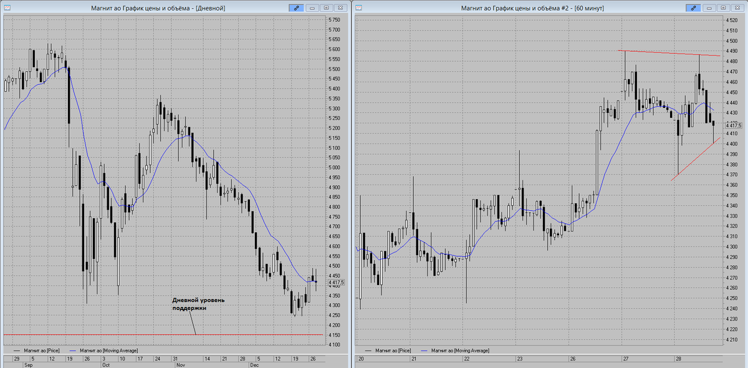Click date 23 on the 60 минут time axis
The height and width of the screenshot is (368, 748).
point(520,359)
